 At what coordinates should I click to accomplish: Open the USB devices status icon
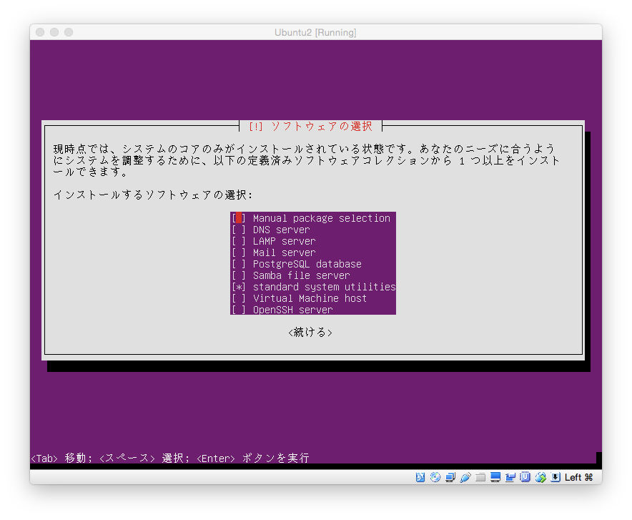tap(465, 477)
